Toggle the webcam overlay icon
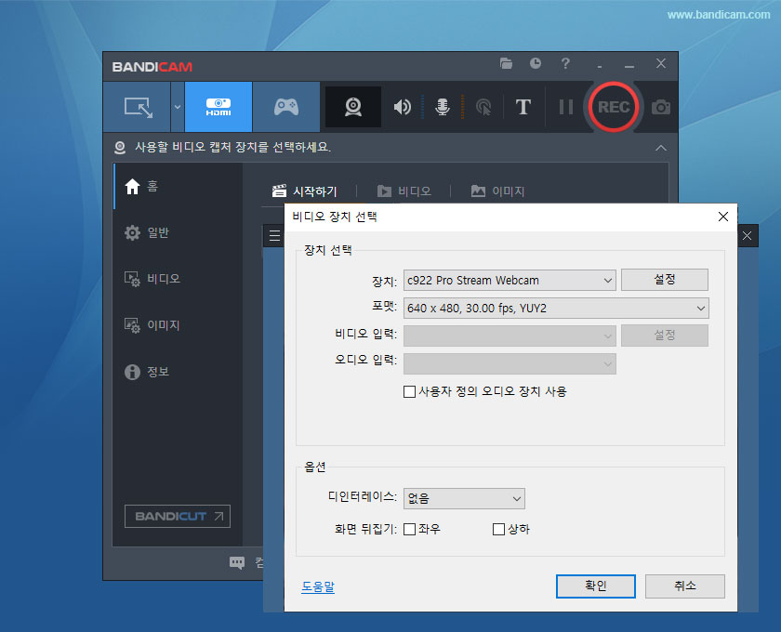 [353, 107]
